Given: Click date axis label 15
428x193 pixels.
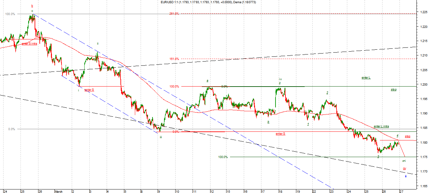Looking at the screenshot, I should pos(228,191).
